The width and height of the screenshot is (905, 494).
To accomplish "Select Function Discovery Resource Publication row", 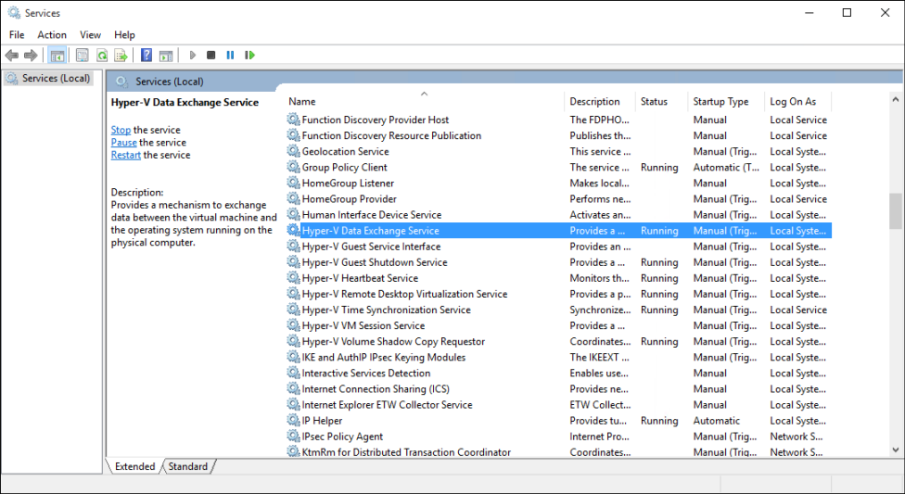I will point(559,135).
